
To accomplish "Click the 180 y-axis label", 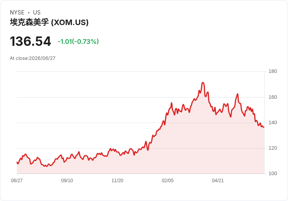I will [273, 71].
